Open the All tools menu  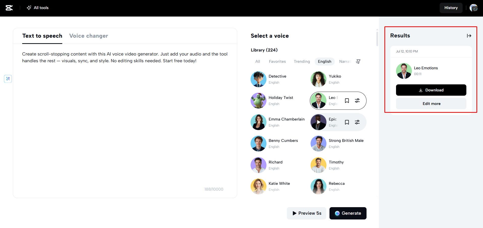38,8
